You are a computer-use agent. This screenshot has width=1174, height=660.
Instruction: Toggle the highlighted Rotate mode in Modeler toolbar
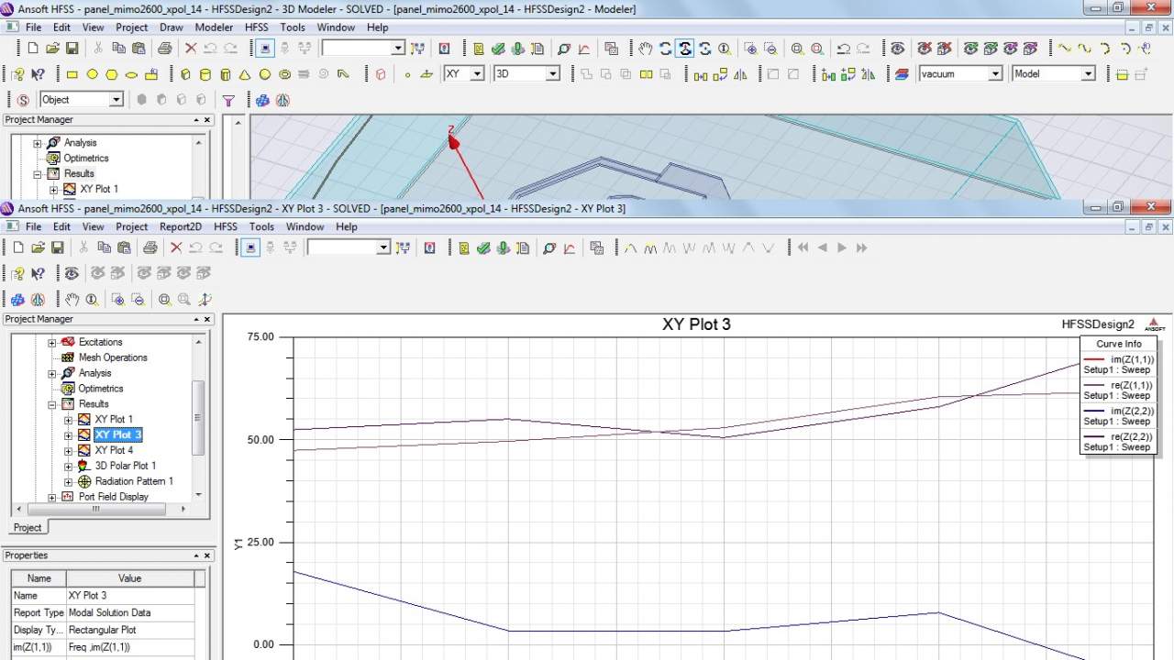click(x=684, y=49)
